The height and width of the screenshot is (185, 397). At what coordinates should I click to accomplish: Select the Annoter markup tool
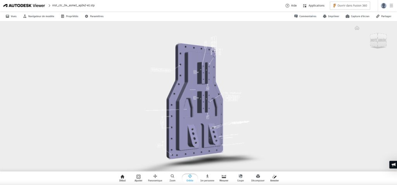coord(274,178)
